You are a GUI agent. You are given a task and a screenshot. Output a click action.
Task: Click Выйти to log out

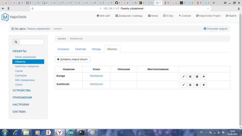pyautogui.click(x=231, y=16)
